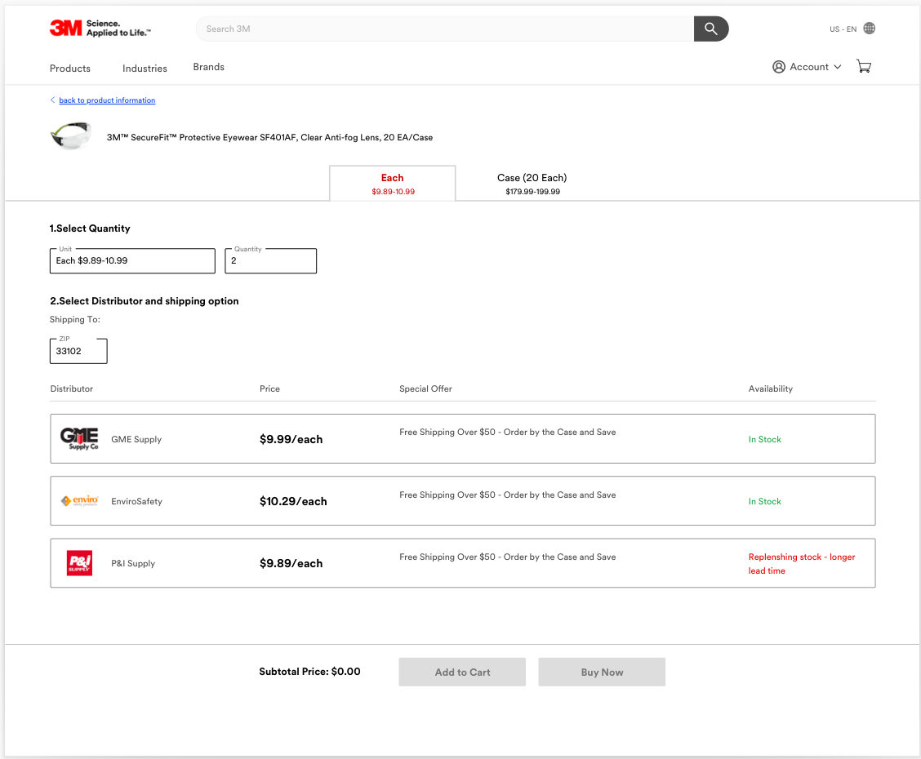
Task: Click In Stock for GME Supply
Action: (765, 439)
